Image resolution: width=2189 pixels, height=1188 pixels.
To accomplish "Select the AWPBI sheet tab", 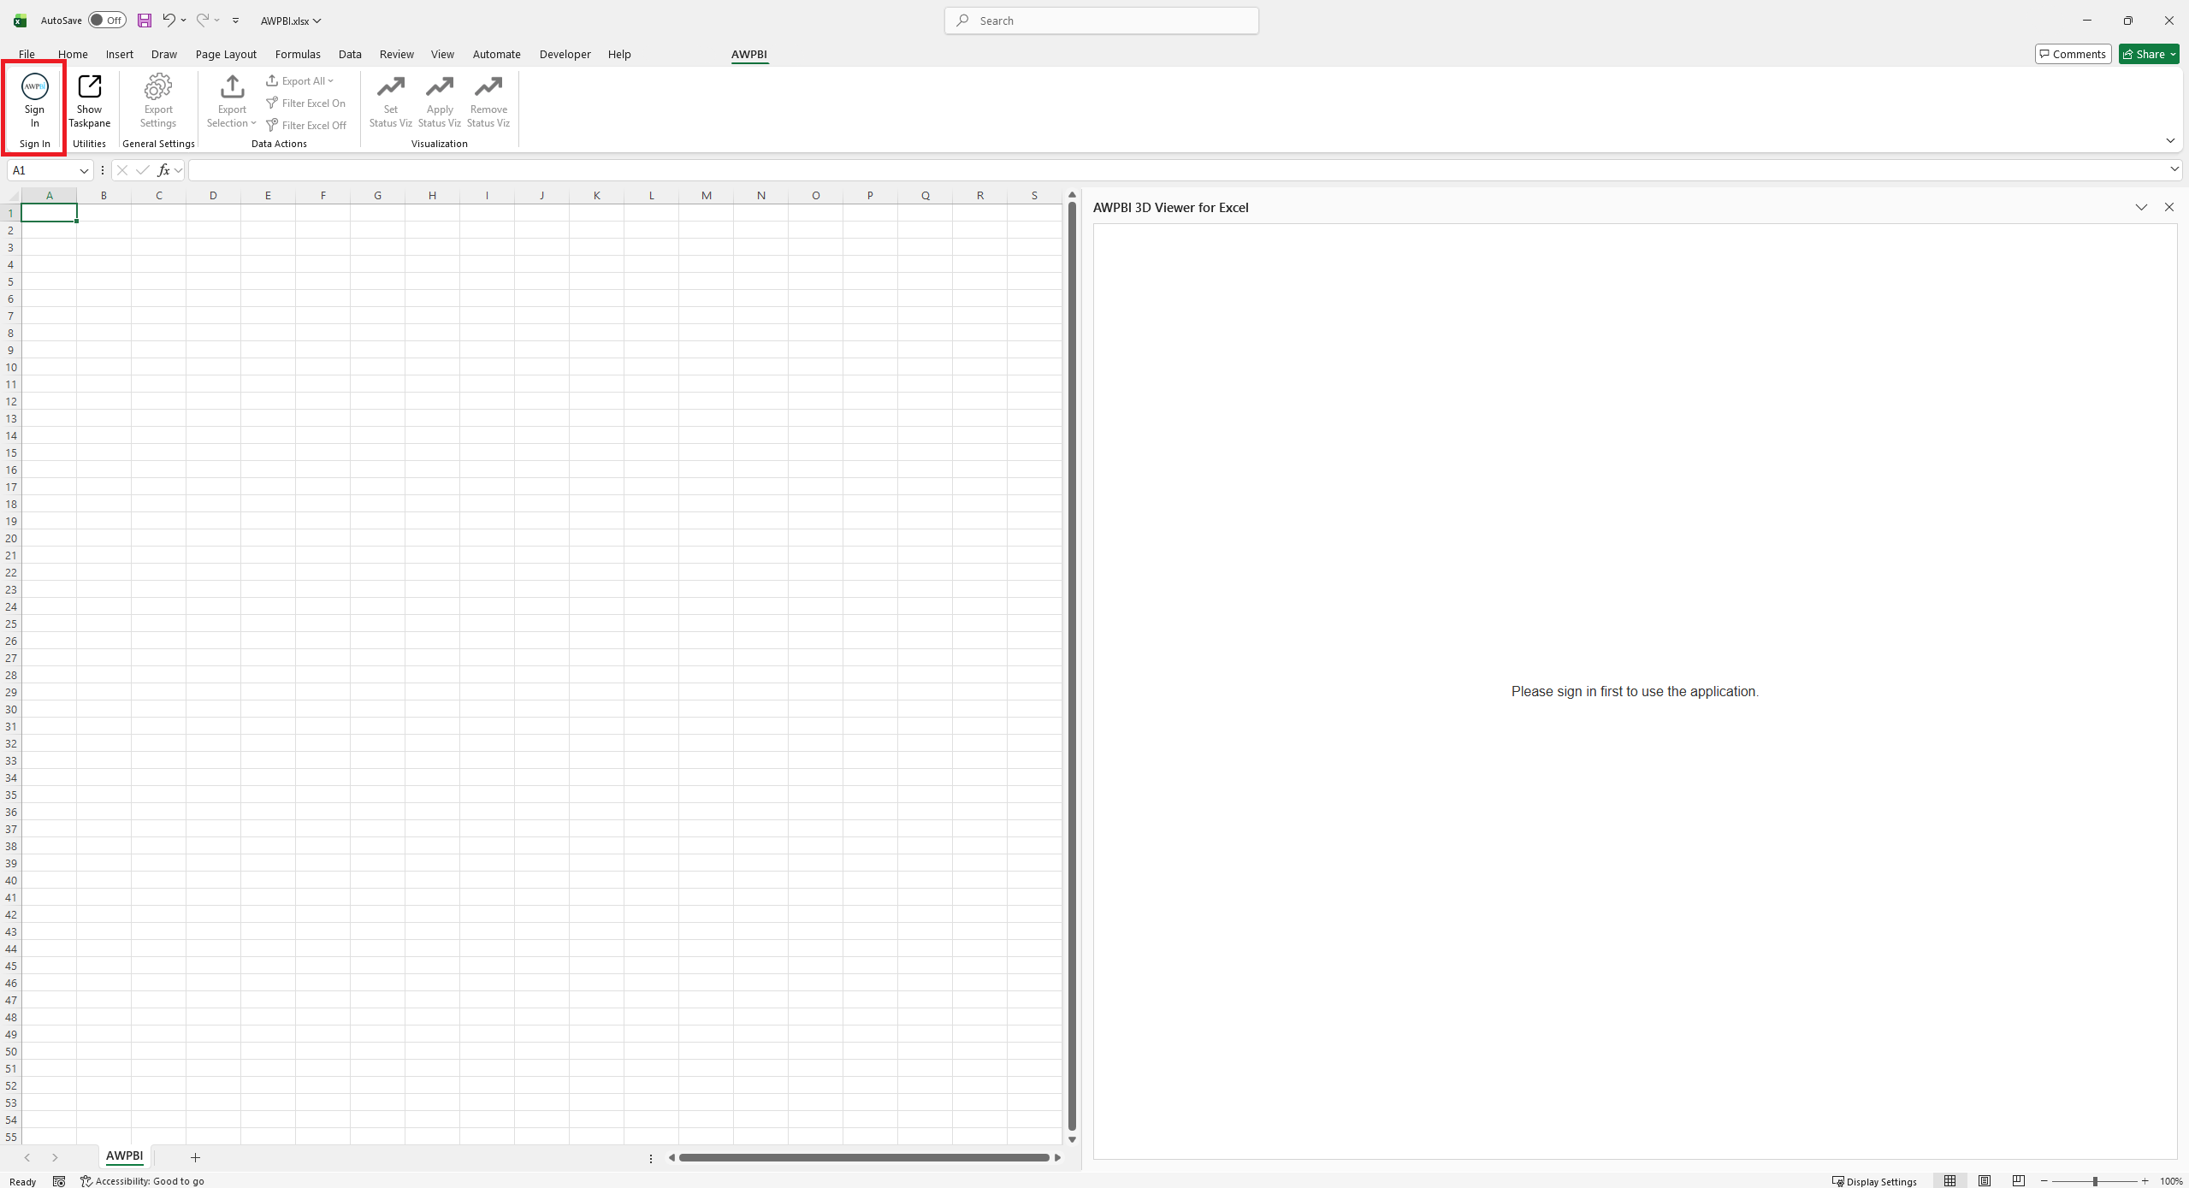I will pyautogui.click(x=124, y=1155).
